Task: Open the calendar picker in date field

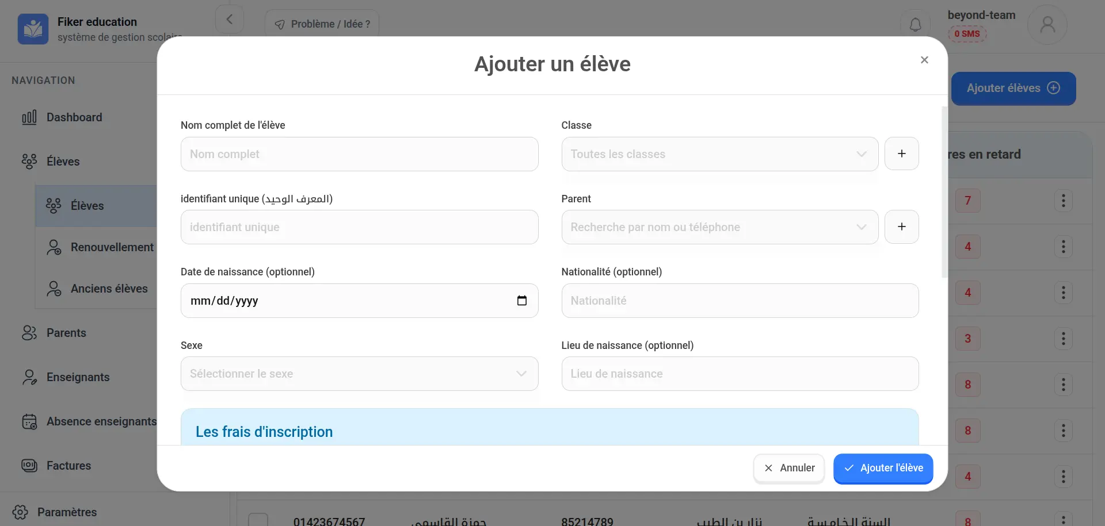Action: 521,301
